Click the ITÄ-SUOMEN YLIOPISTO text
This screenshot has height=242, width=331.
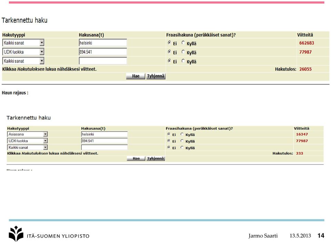[58, 236]
